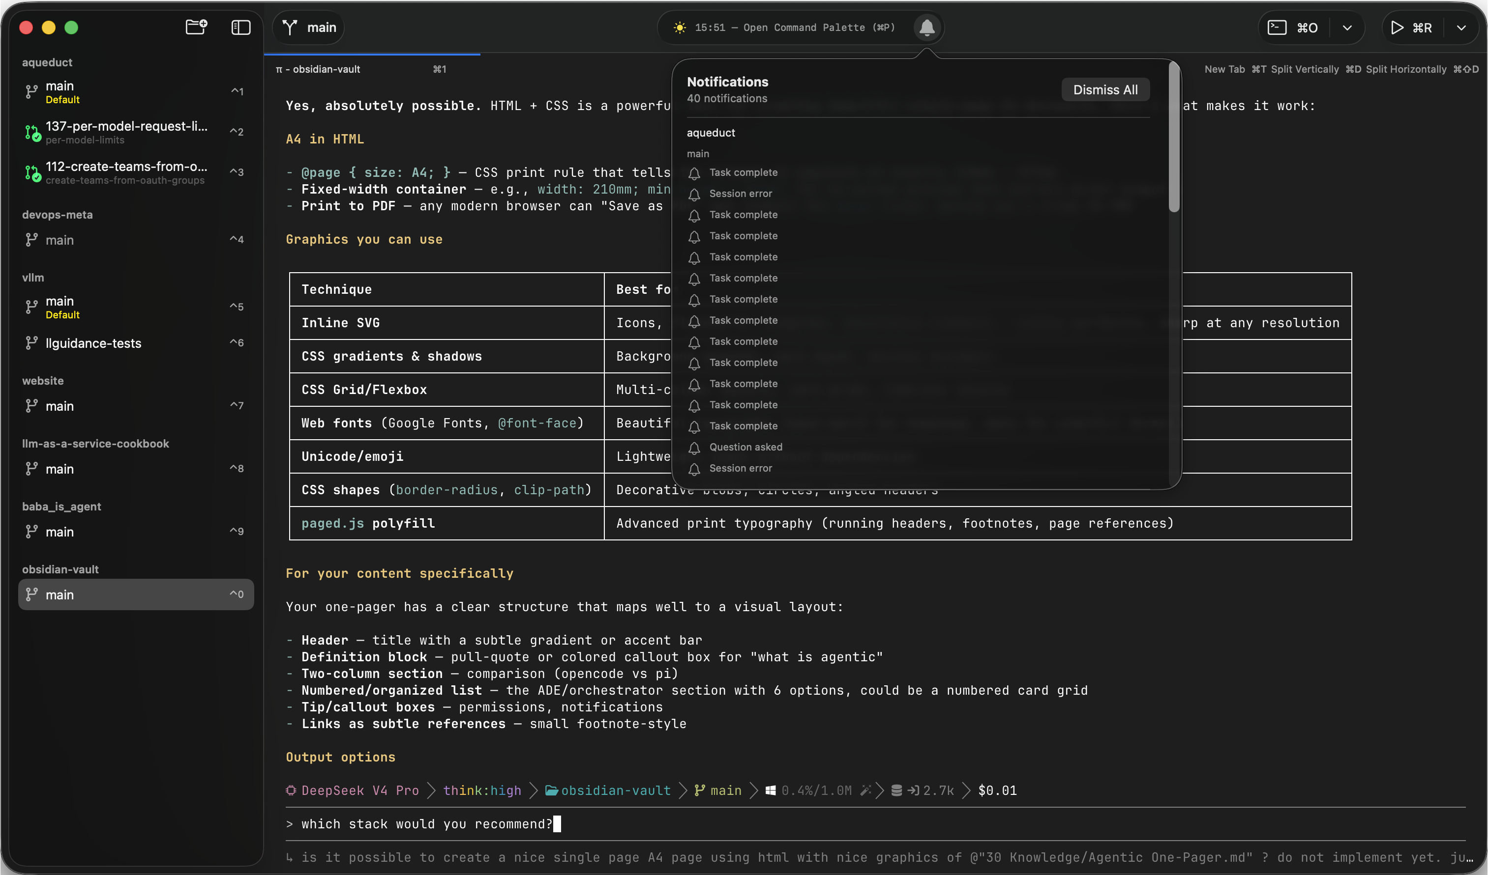Click the website project header
Image resolution: width=1489 pixels, height=875 pixels.
(x=43, y=381)
